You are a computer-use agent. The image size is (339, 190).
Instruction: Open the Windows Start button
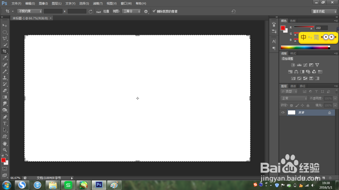tap(6, 185)
